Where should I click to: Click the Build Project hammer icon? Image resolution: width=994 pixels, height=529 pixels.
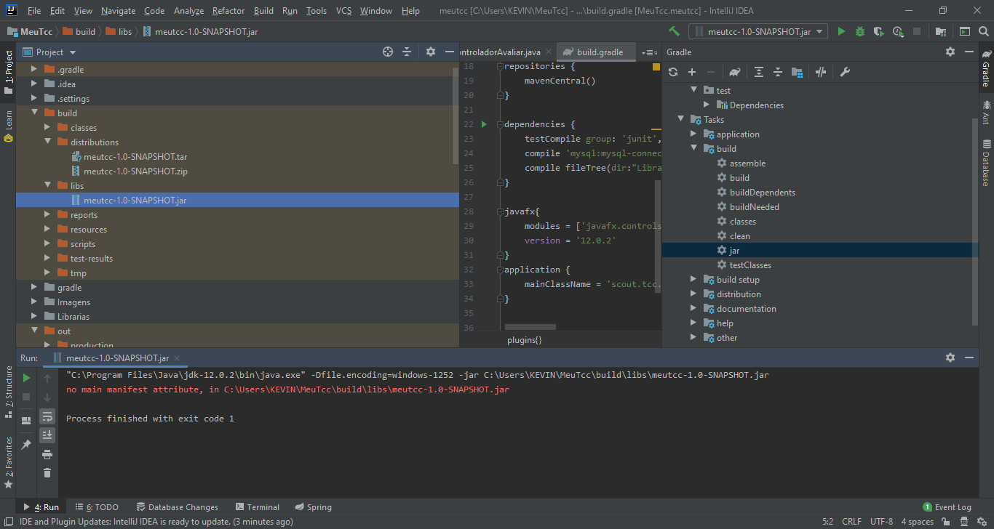pyautogui.click(x=675, y=31)
